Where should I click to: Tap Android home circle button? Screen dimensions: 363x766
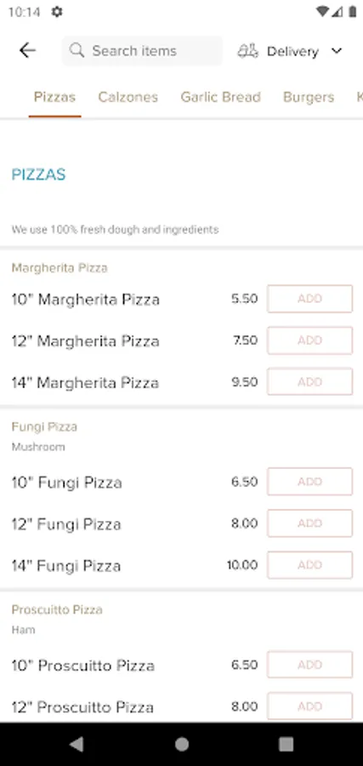(x=182, y=744)
